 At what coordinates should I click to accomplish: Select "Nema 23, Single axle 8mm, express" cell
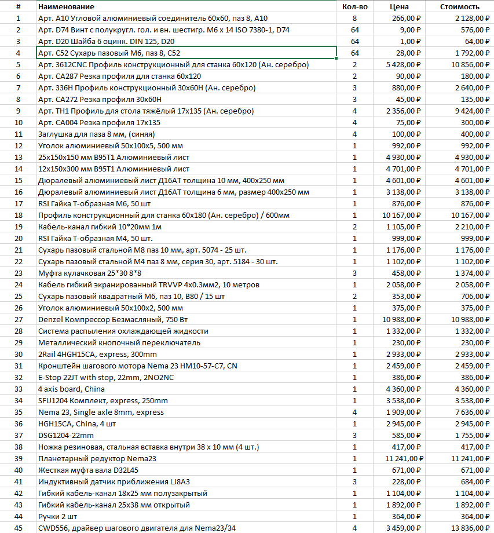pos(186,412)
